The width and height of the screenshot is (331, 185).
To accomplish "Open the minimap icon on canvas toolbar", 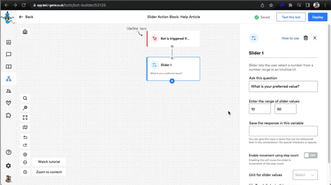I will click(x=25, y=127).
